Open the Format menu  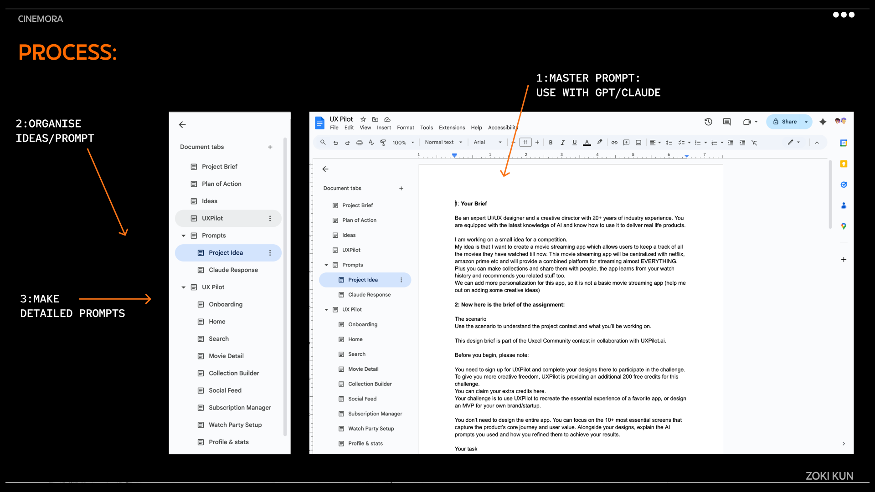405,128
